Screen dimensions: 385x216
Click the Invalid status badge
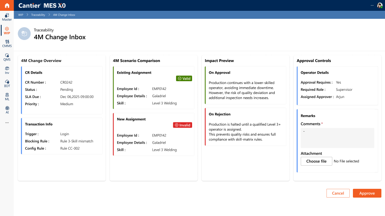coord(182,125)
